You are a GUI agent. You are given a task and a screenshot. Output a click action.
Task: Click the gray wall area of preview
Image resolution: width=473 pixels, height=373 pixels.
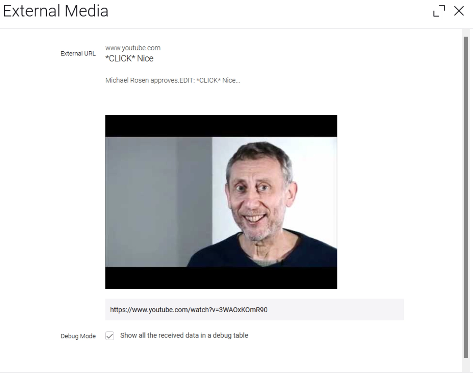[159, 202]
